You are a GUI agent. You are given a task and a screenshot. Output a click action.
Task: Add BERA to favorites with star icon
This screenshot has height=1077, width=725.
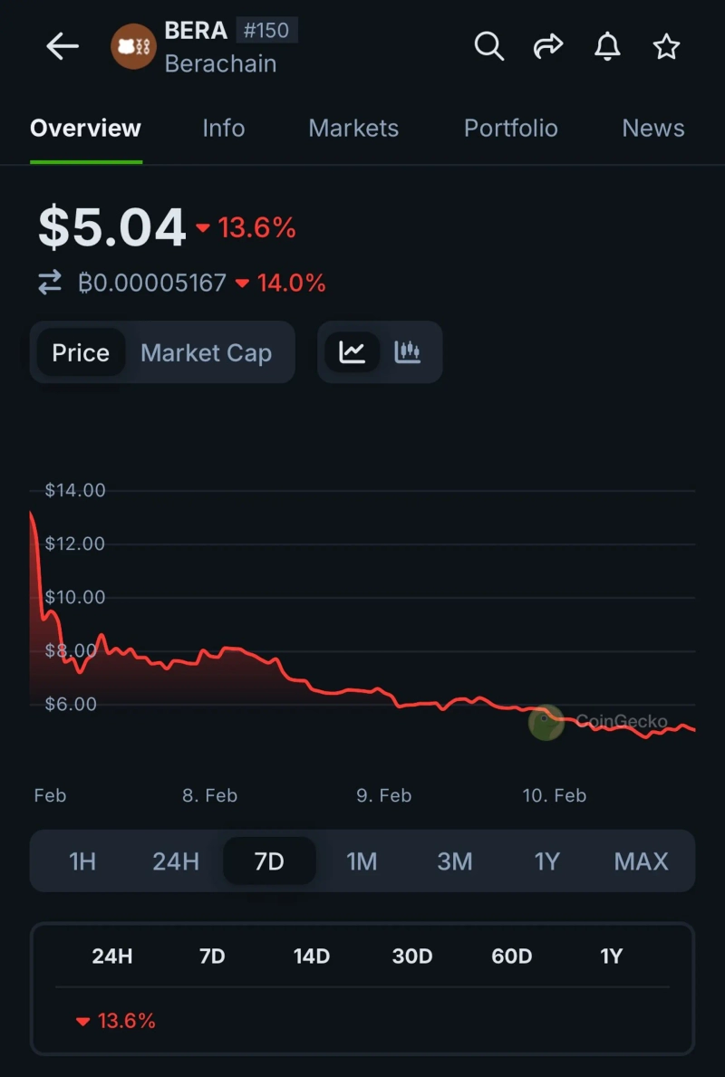(x=666, y=46)
